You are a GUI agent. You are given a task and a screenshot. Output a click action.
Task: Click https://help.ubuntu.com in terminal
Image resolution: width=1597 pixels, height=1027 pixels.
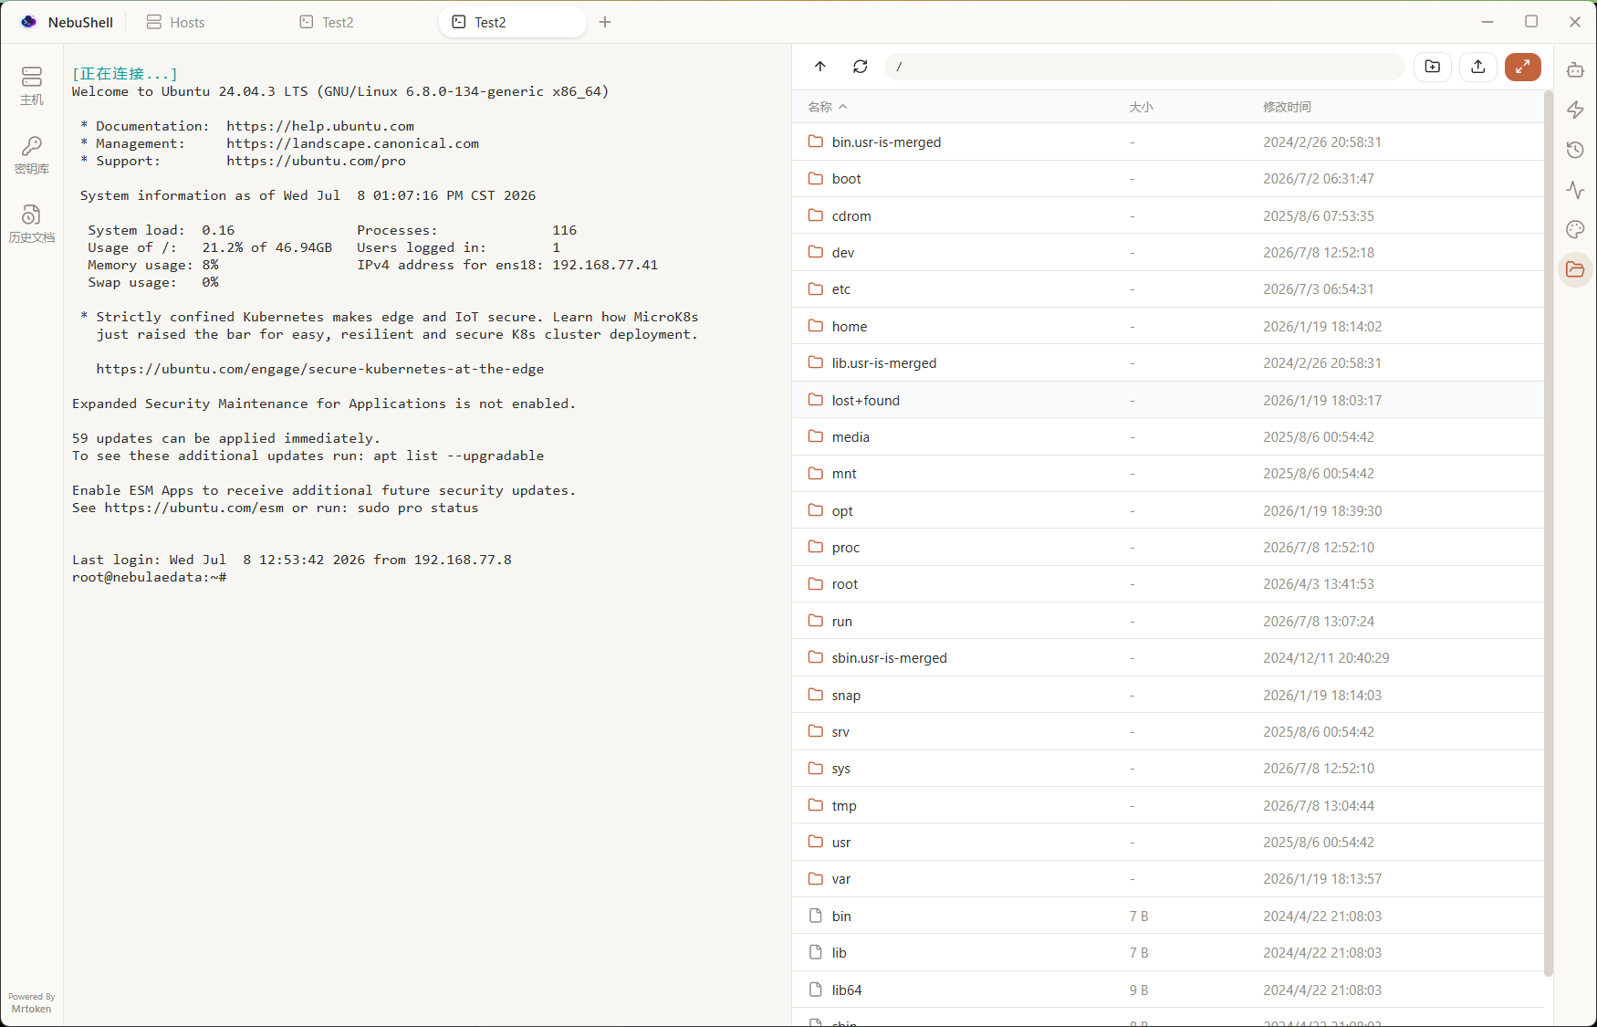(320, 126)
